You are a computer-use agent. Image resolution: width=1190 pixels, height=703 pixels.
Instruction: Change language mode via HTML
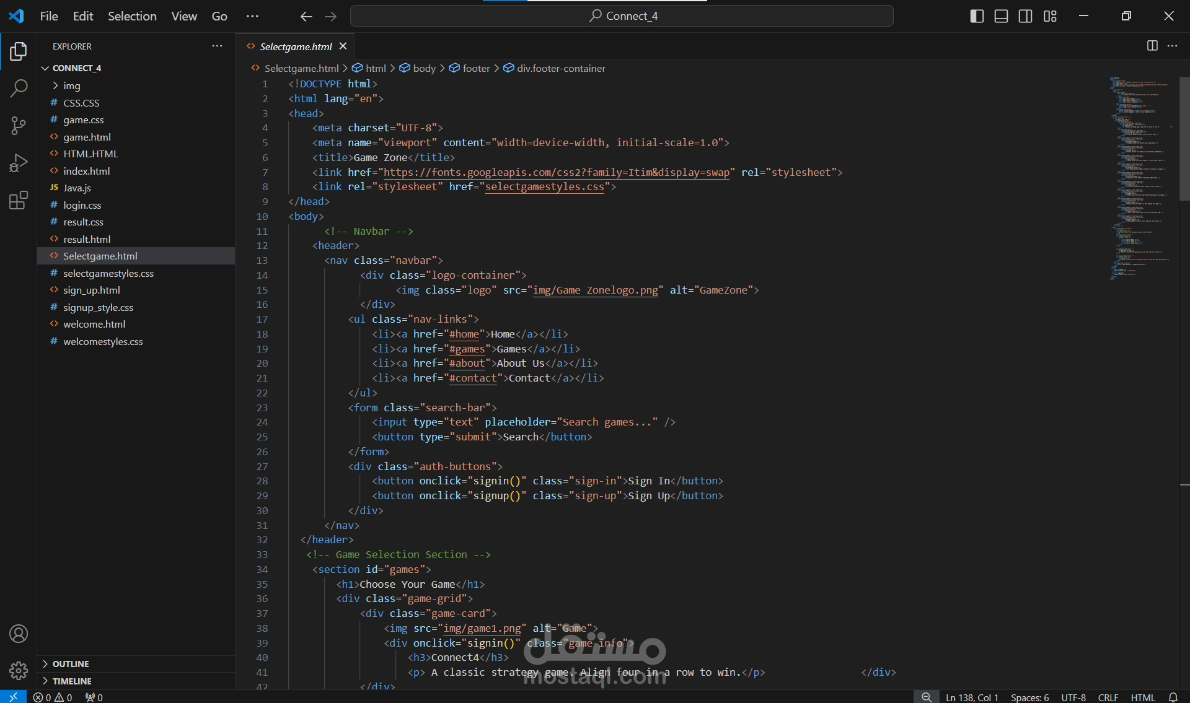coord(1143,697)
